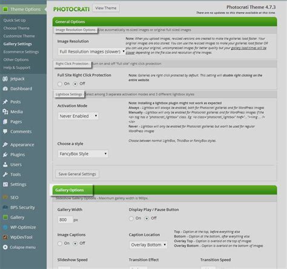Click the BPS Security icon
The width and height of the screenshot is (287, 269).
coord(5,207)
